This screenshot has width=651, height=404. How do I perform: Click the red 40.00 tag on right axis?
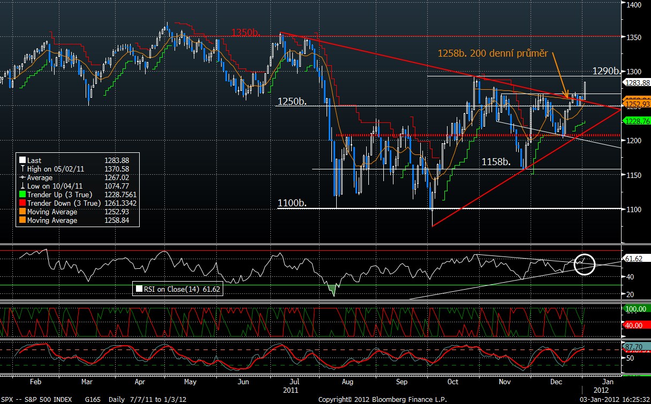pyautogui.click(x=635, y=324)
